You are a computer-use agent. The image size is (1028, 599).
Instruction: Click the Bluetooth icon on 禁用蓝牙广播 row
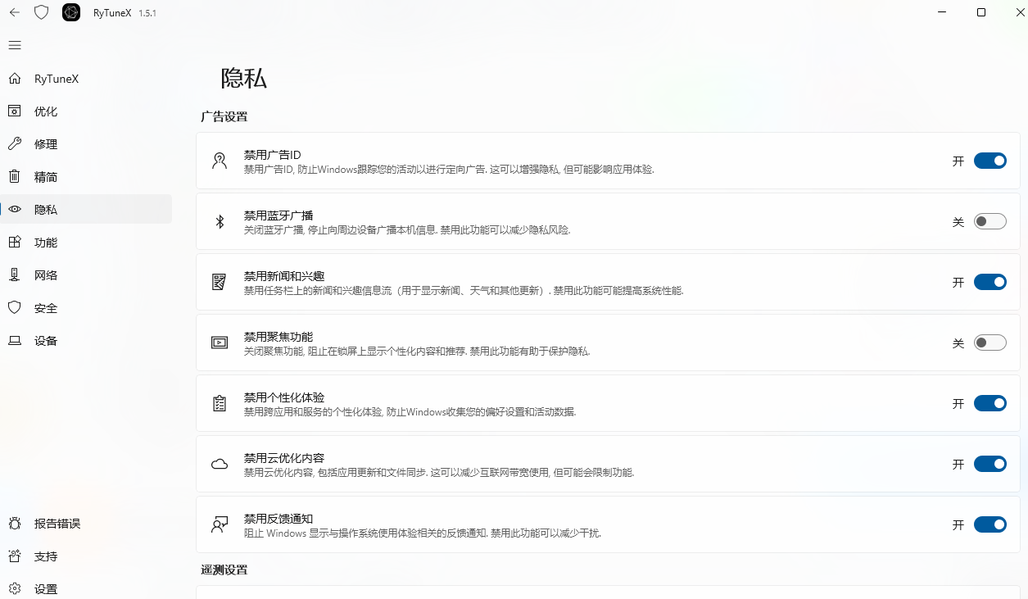click(219, 221)
